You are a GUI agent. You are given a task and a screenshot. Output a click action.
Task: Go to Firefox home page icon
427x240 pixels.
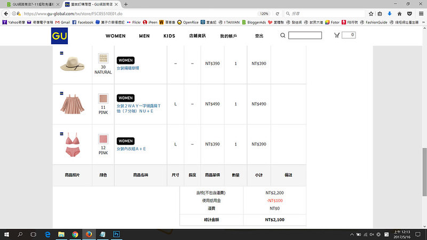tap(399, 14)
